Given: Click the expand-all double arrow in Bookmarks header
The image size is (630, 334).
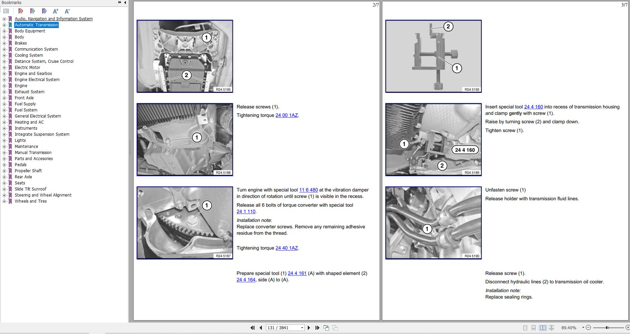Looking at the screenshot, I should pos(119,2).
